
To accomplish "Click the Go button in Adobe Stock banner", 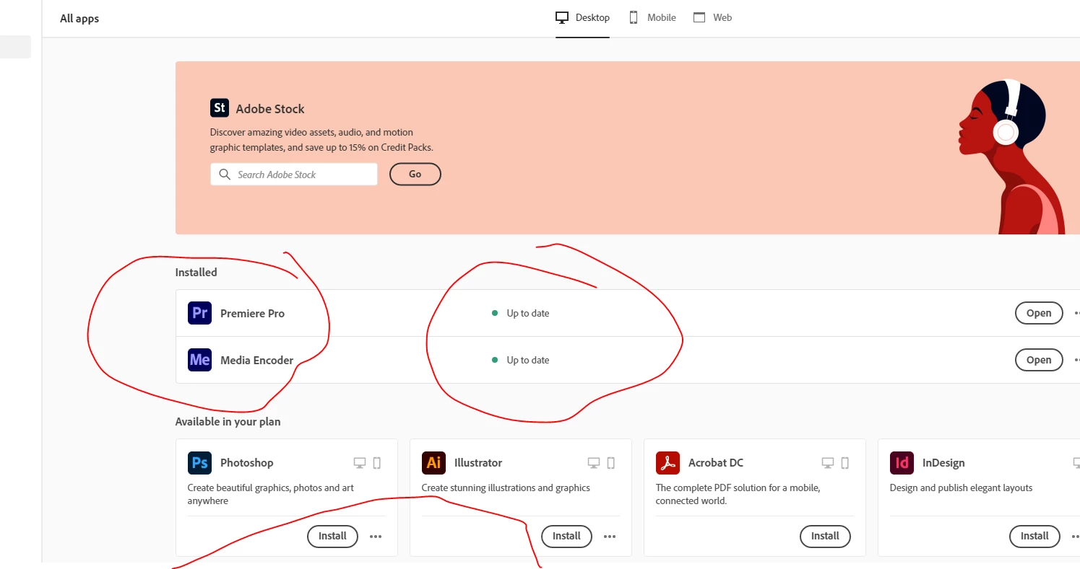I will (415, 174).
